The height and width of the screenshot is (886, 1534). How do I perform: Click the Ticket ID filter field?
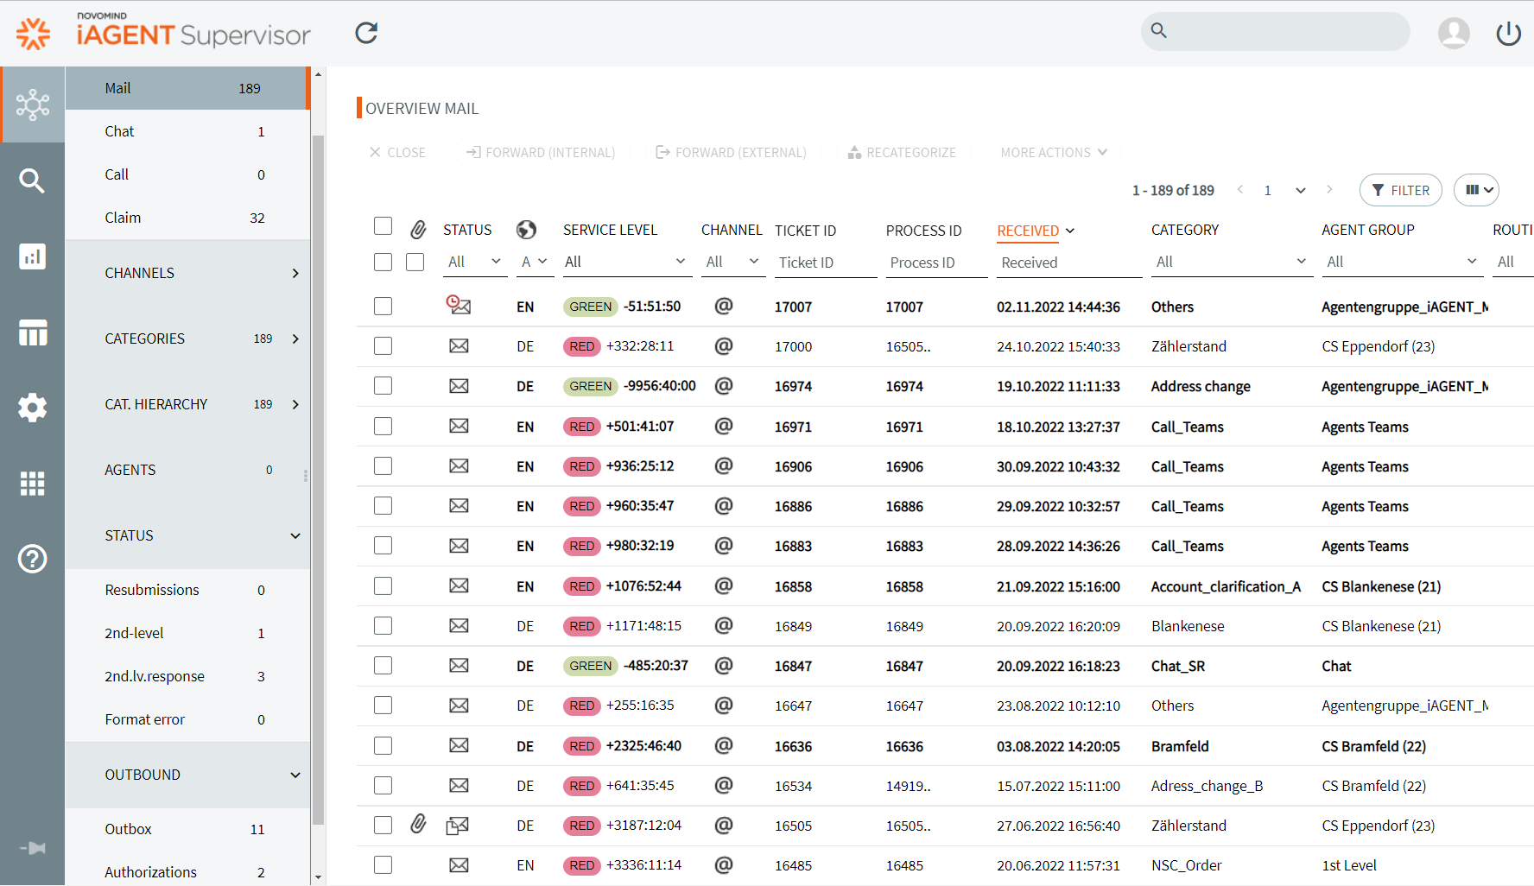pyautogui.click(x=825, y=263)
